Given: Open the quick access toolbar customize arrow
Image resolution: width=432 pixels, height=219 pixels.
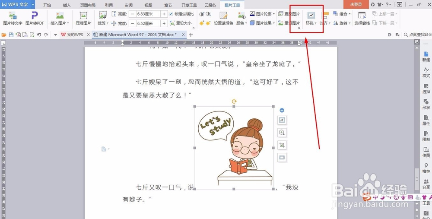Looking at the screenshot, I should [55, 35].
